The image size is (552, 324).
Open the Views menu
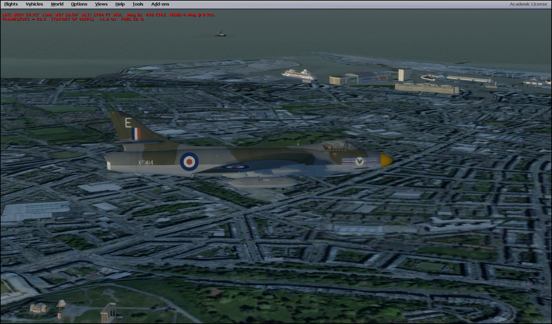click(x=101, y=4)
